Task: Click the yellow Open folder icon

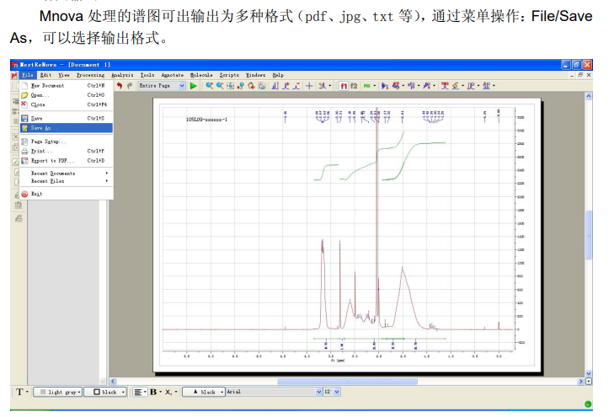Action: (x=24, y=95)
